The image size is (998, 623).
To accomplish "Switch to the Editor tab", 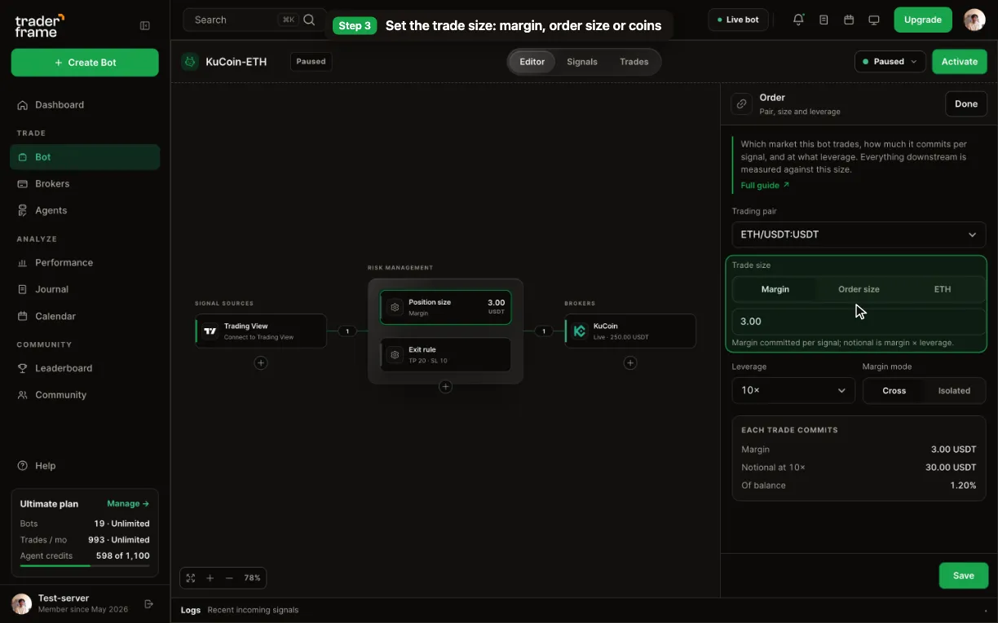I will click(x=532, y=62).
